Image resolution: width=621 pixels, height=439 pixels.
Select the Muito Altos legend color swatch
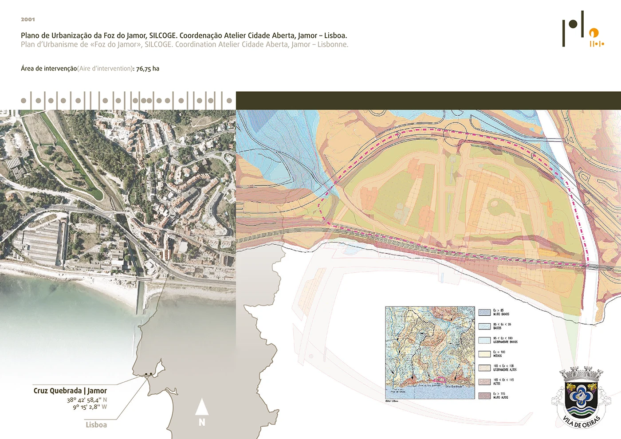tap(484, 396)
